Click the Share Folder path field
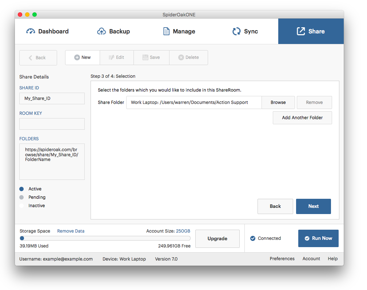This screenshot has width=367, height=290. 194,102
